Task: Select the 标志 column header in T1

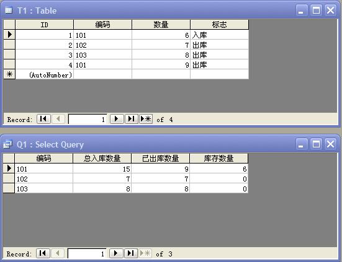Action: pyautogui.click(x=220, y=25)
